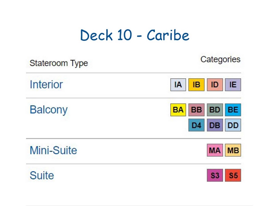Choose the magenta S3 suite category
The width and height of the screenshot is (269, 206).
tap(215, 175)
